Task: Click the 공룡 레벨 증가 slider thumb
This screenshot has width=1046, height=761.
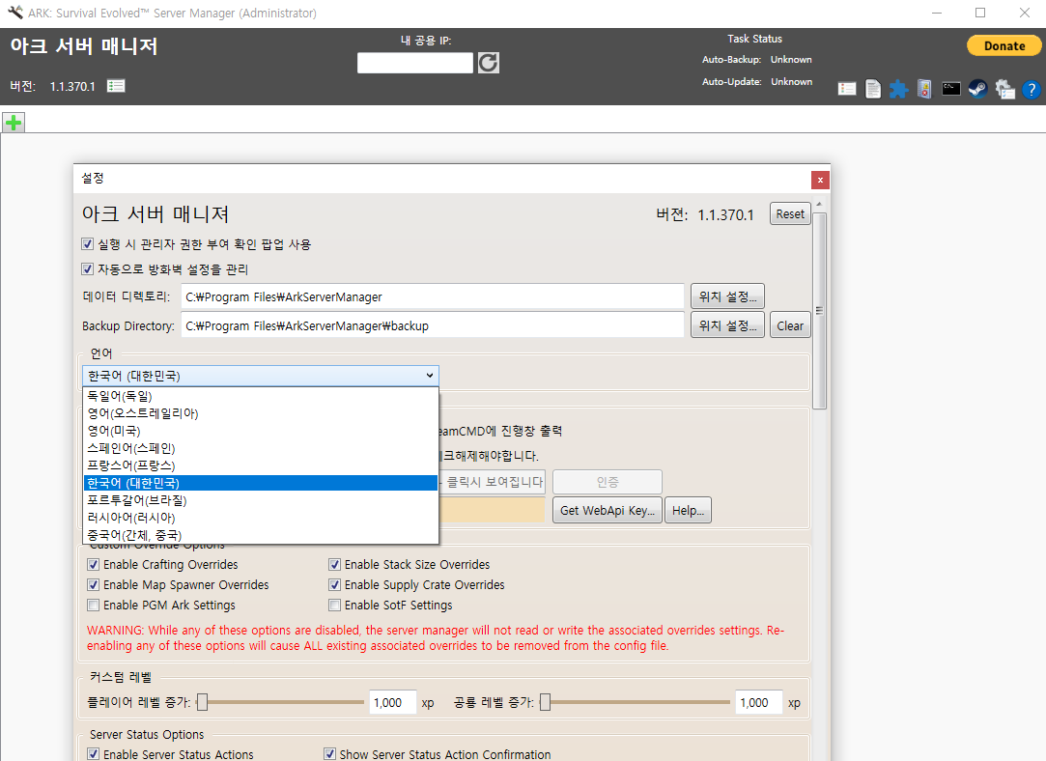Action: [x=545, y=702]
